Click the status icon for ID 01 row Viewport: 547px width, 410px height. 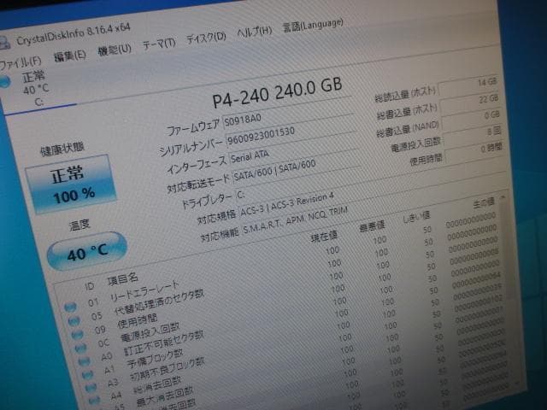coord(69,307)
